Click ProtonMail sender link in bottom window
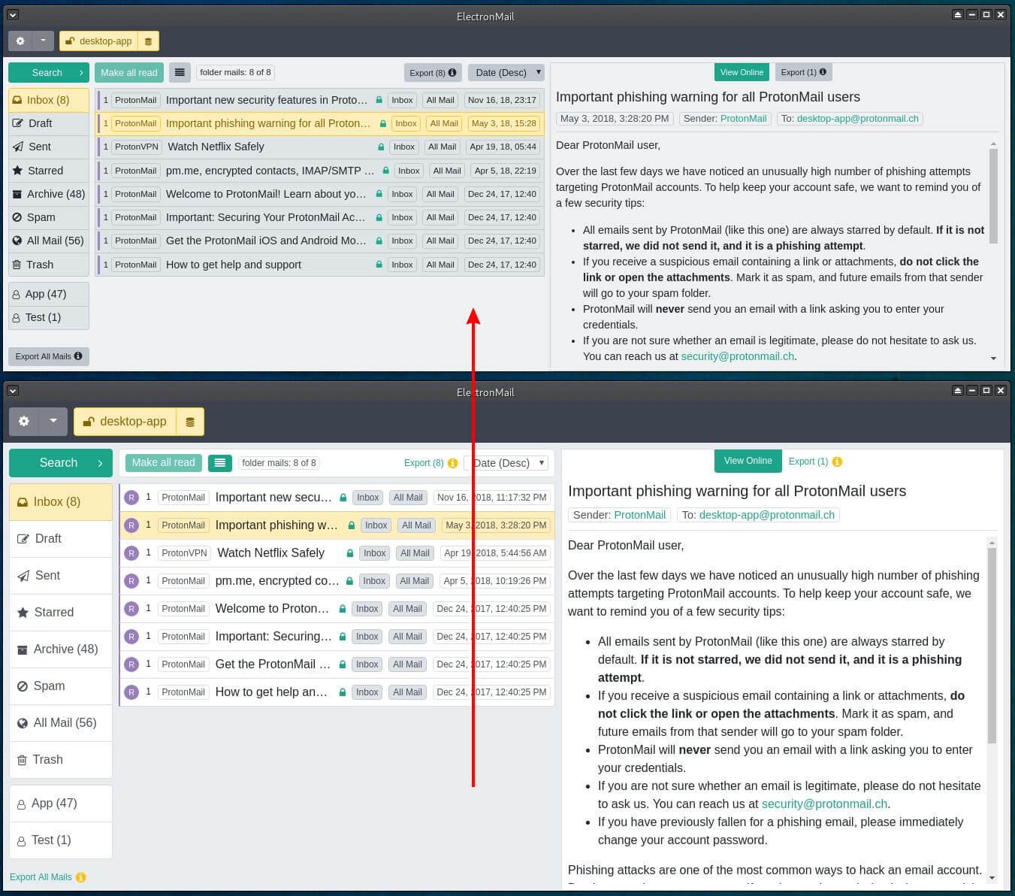This screenshot has height=896, width=1015. (x=640, y=515)
